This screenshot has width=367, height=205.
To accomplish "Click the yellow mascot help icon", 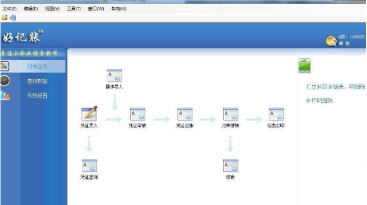I will click(x=331, y=40).
